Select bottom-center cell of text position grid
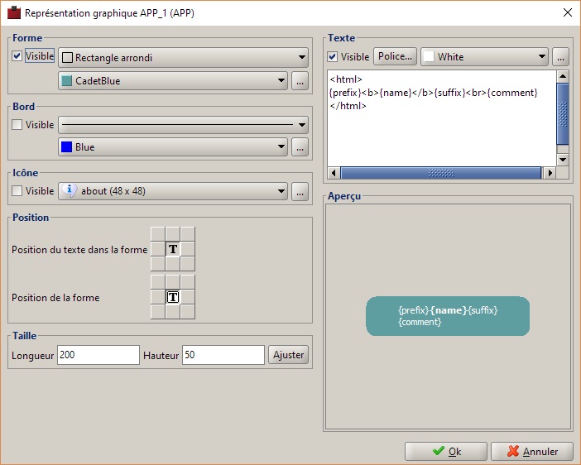581x465 pixels. point(173,264)
